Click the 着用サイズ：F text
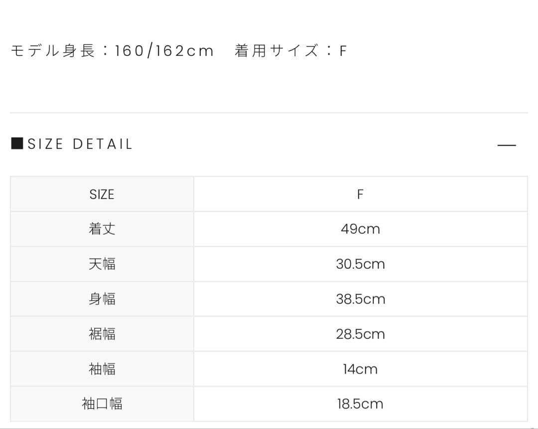538x429 pixels. pyautogui.click(x=290, y=51)
